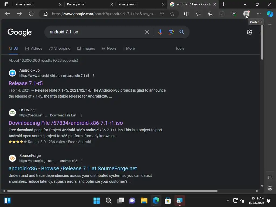276x207 pixels.
Task: Open Windows Start menu
Action: click(96, 201)
